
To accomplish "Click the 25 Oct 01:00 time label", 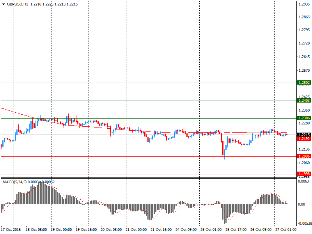I will pos(211,229).
